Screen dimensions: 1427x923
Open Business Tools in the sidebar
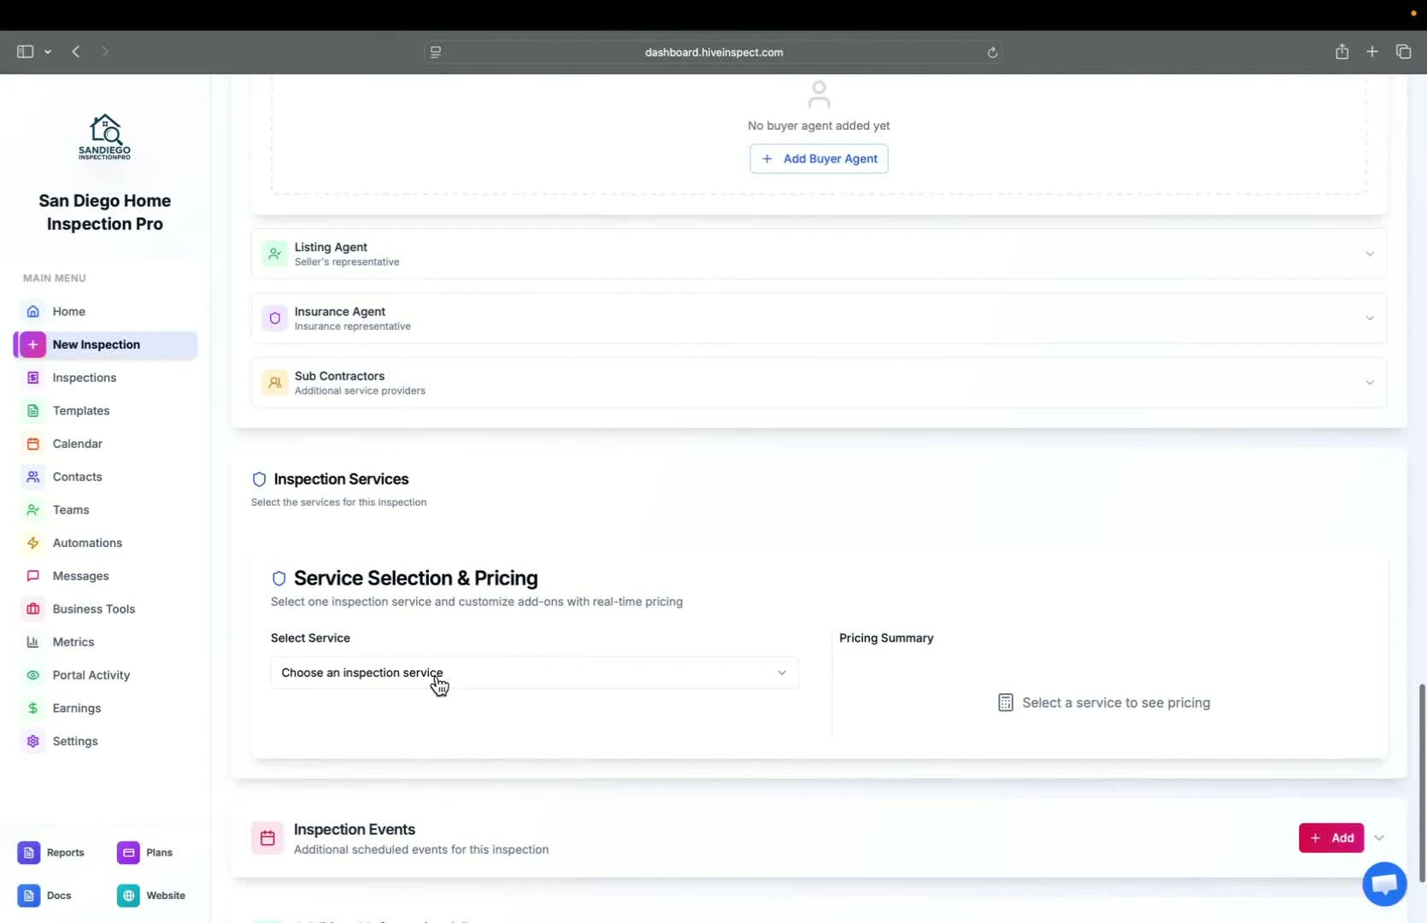[x=94, y=608]
